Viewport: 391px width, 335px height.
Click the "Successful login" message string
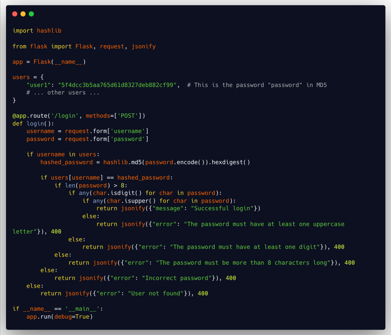(x=222, y=208)
